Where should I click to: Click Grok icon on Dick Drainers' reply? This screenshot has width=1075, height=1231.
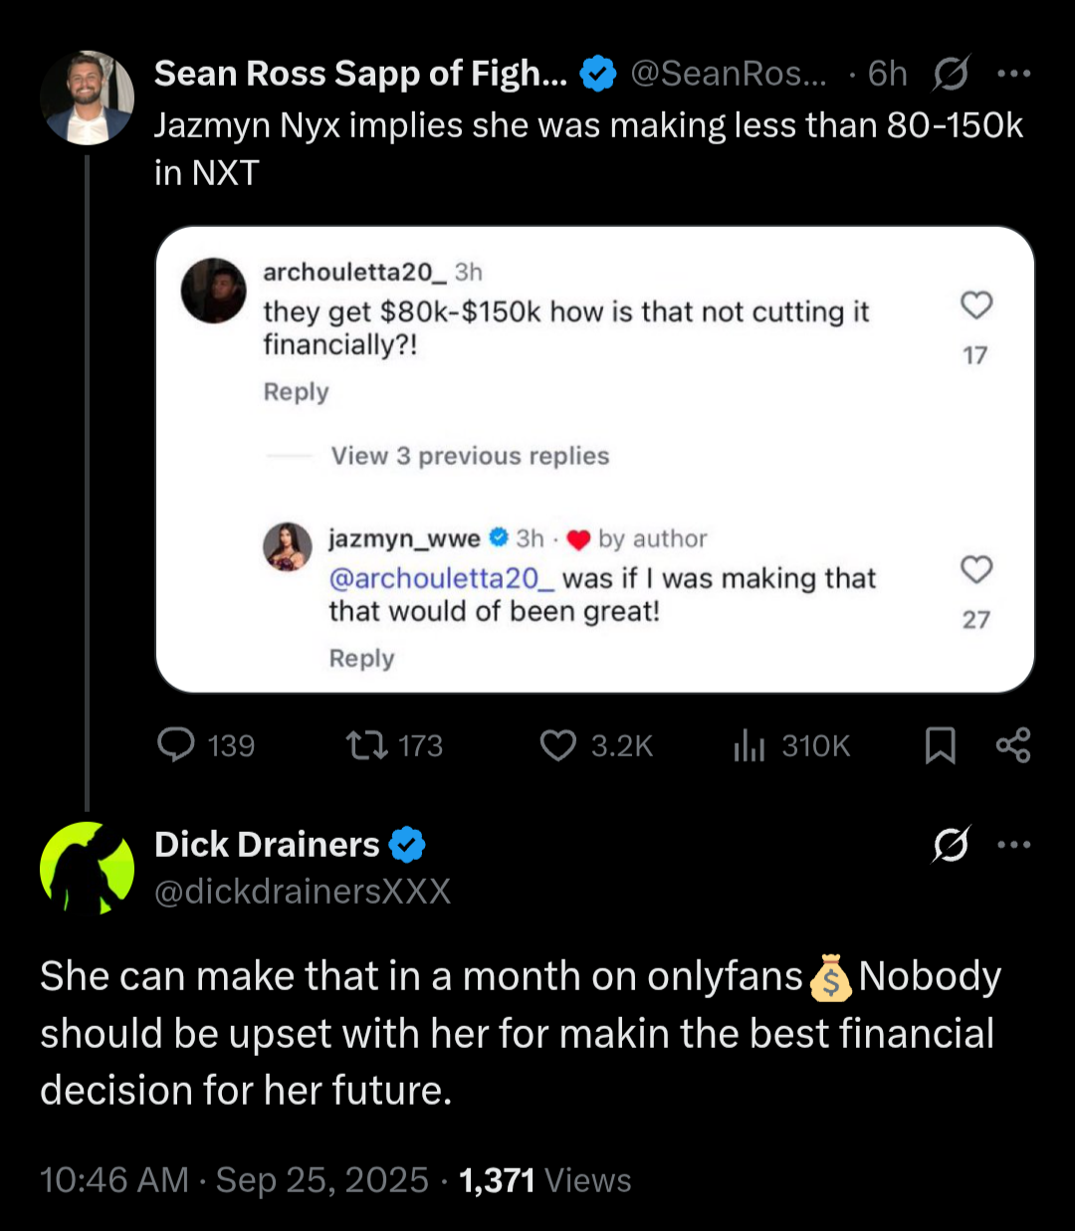952,845
